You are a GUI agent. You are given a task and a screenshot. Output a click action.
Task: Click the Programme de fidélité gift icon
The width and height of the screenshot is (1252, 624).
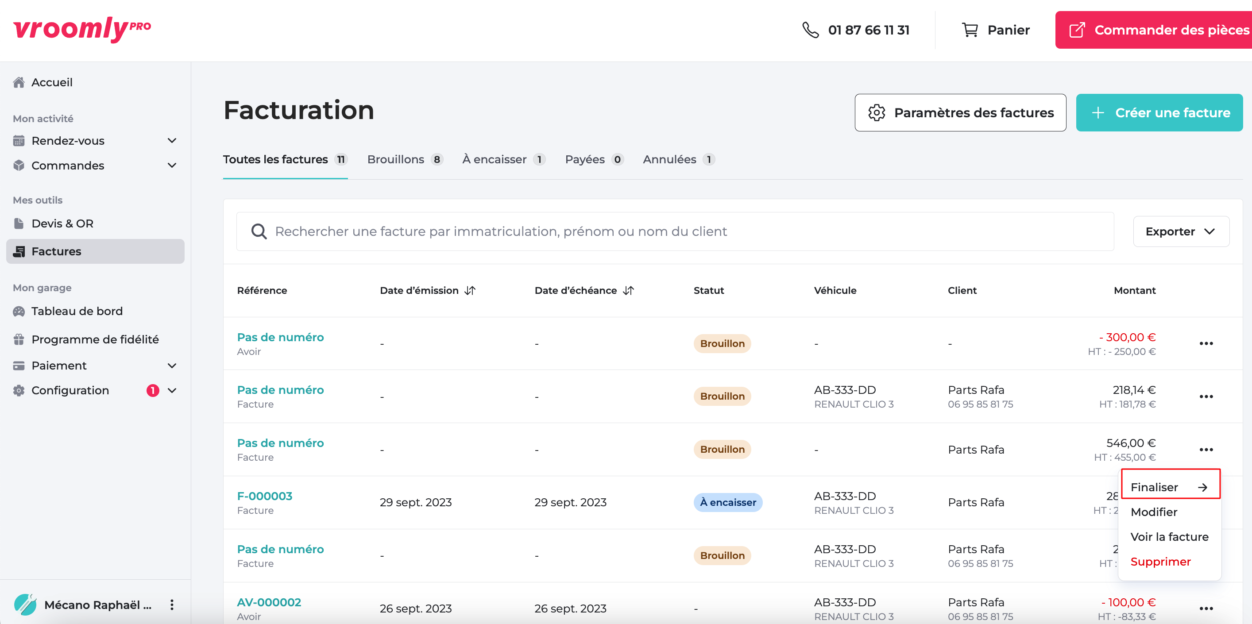click(x=19, y=339)
